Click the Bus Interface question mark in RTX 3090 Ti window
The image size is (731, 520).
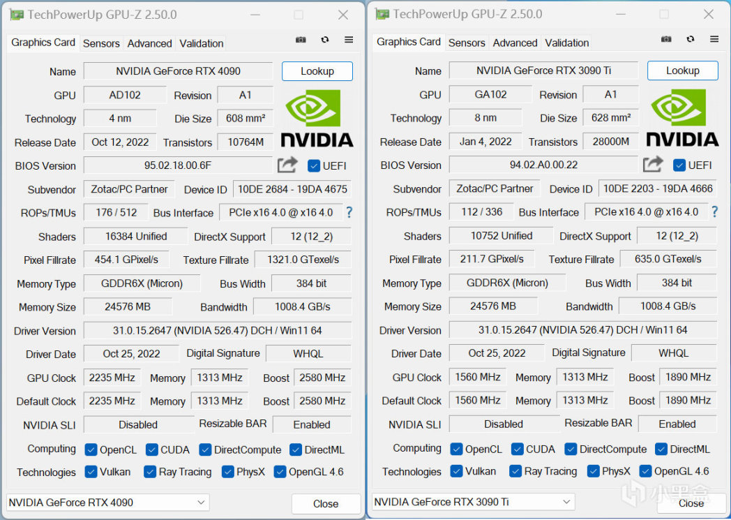(715, 211)
